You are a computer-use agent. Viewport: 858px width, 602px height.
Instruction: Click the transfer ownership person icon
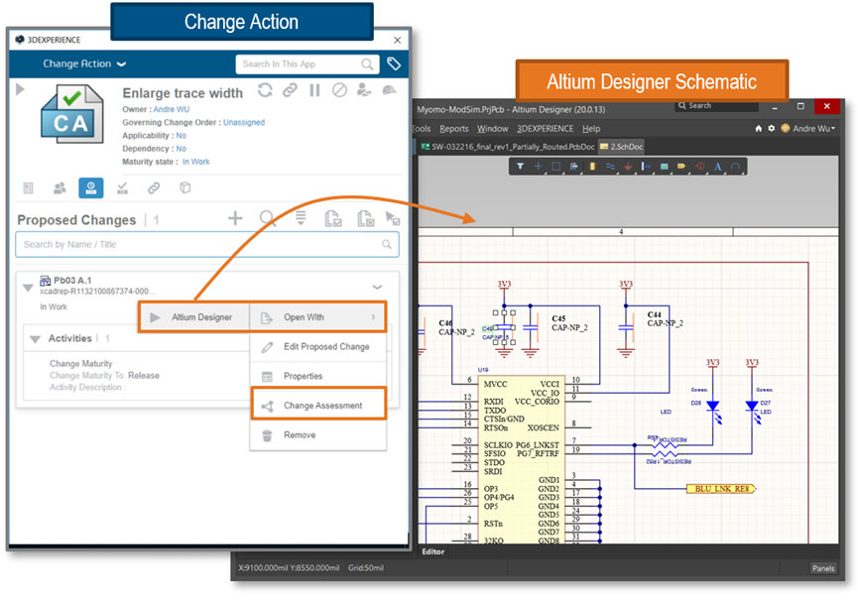click(364, 90)
